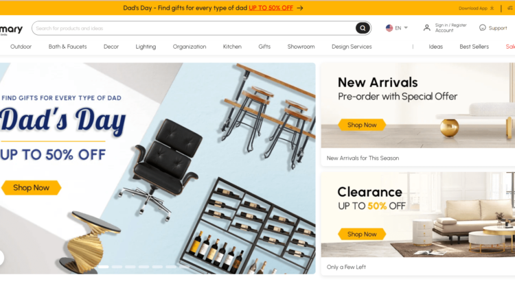The image size is (515, 288).
Task: Click the Support chat bubble icon
Action: [483, 28]
